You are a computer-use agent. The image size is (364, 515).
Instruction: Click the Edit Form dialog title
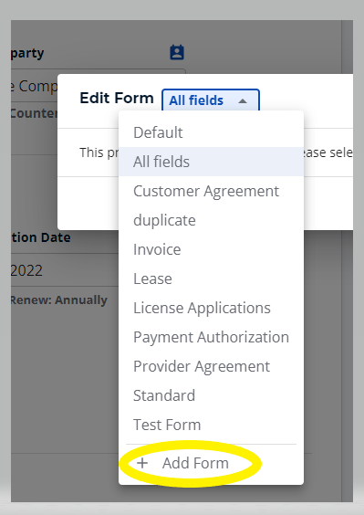pyautogui.click(x=117, y=98)
